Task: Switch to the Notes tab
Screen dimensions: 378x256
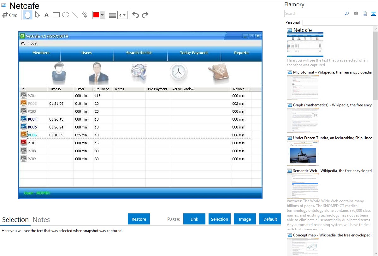Action: (x=41, y=220)
